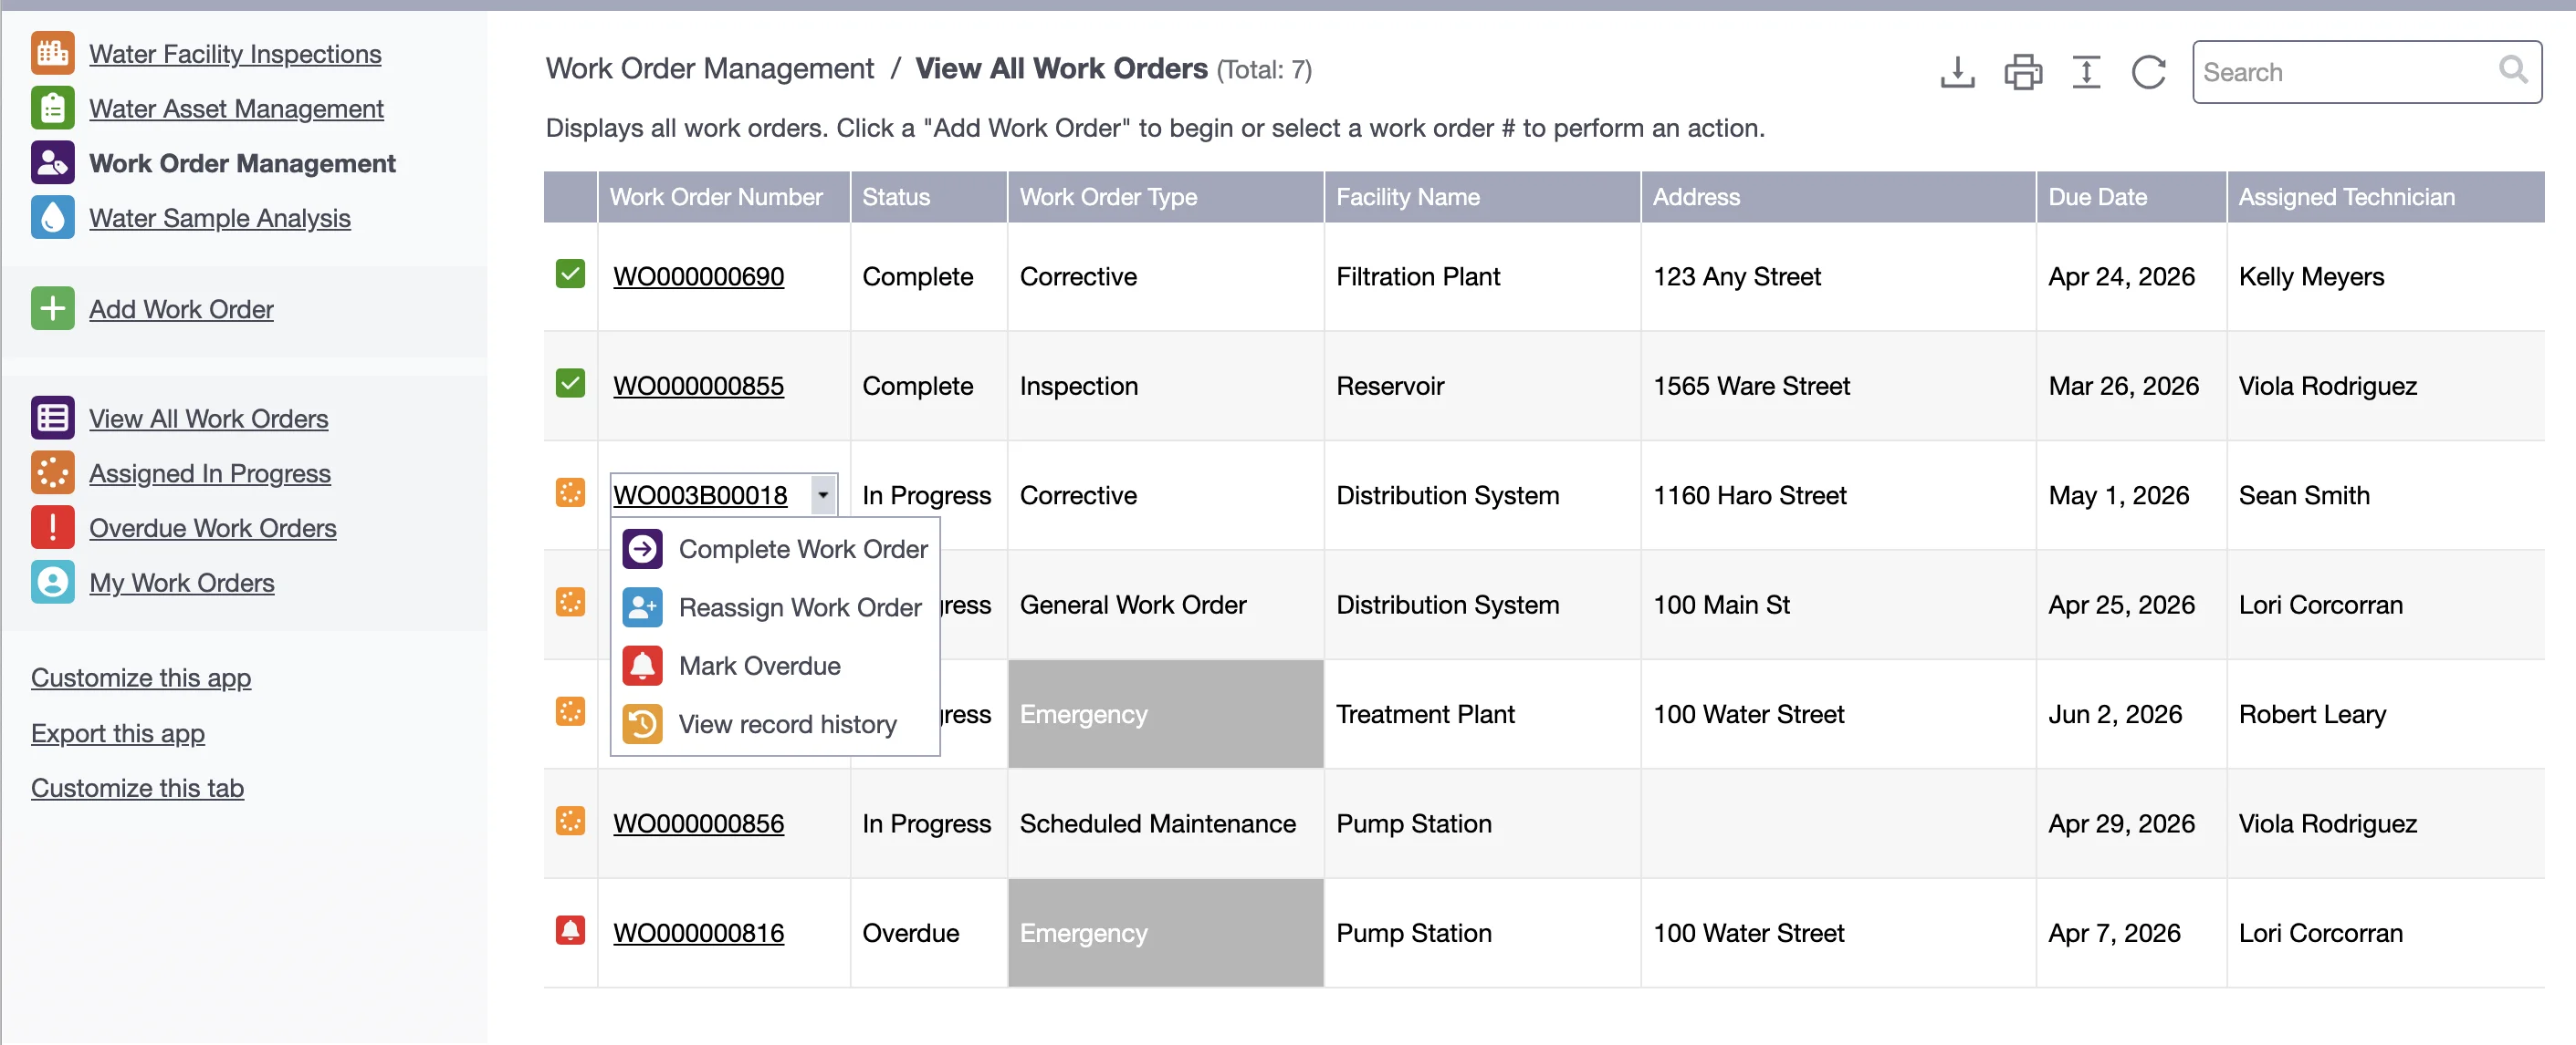
Task: Click the row height adjustment icon
Action: tap(2086, 72)
